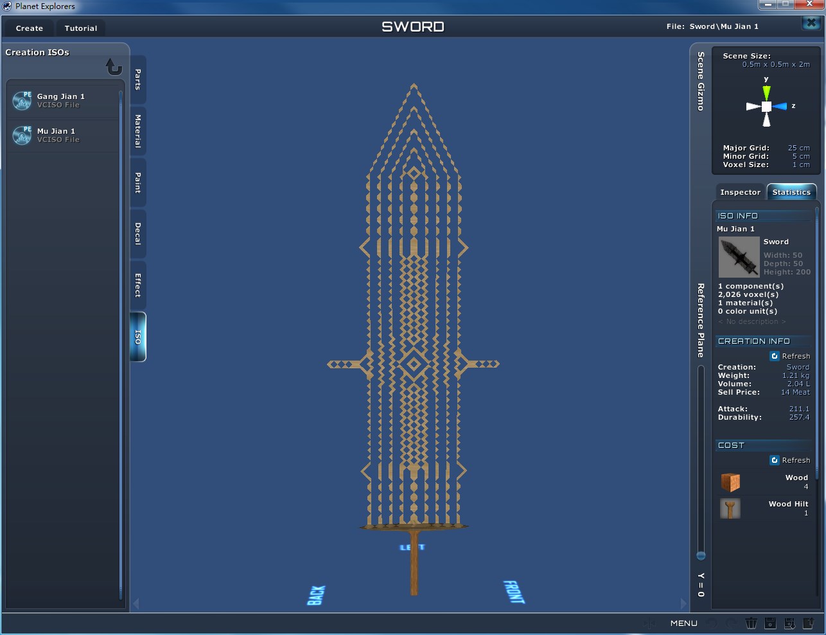Click the redo arrow icon
This screenshot has height=635, width=826.
[x=732, y=623]
